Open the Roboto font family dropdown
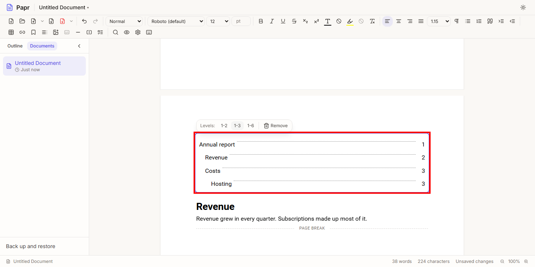 [x=176, y=21]
